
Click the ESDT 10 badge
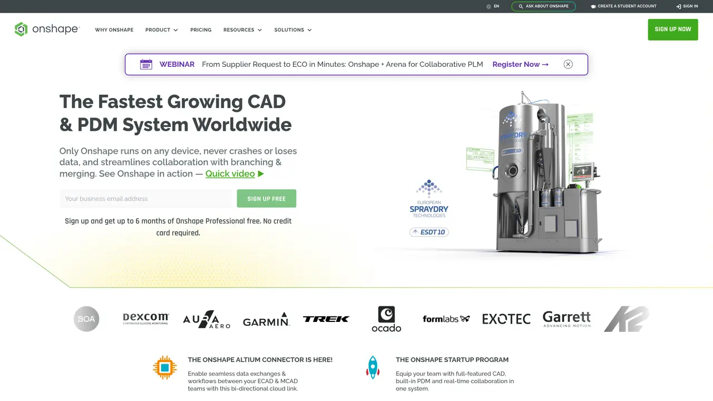pos(429,232)
